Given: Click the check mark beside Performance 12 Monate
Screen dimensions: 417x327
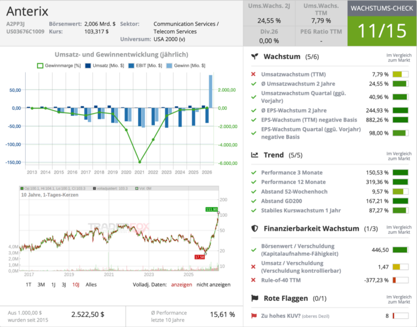Looking at the screenshot, I should [x=254, y=182].
